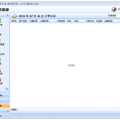Sort by the 订单号 column header
The height and width of the screenshot is (120, 120).
click(14, 21)
